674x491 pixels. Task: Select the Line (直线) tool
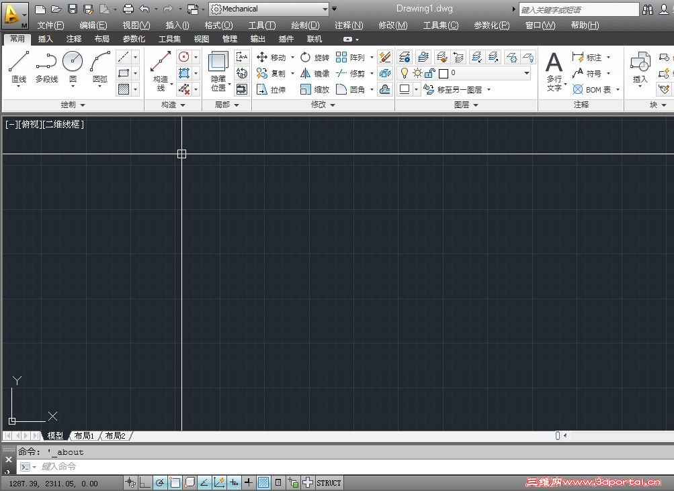19,67
